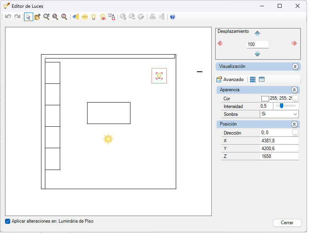Open help with the blue question mark
This screenshot has width=316, height=239.
(173, 17)
